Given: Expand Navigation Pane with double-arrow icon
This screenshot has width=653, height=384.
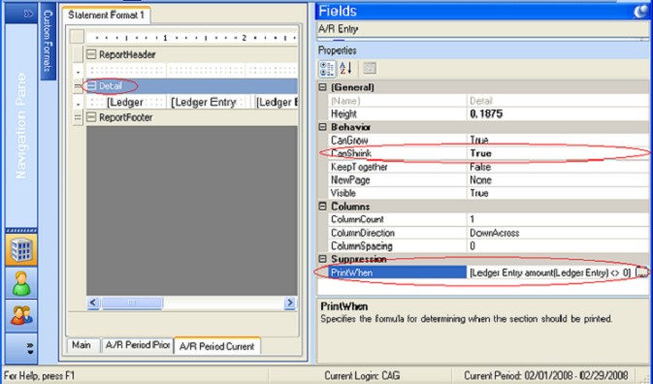Looking at the screenshot, I should (29, 14).
